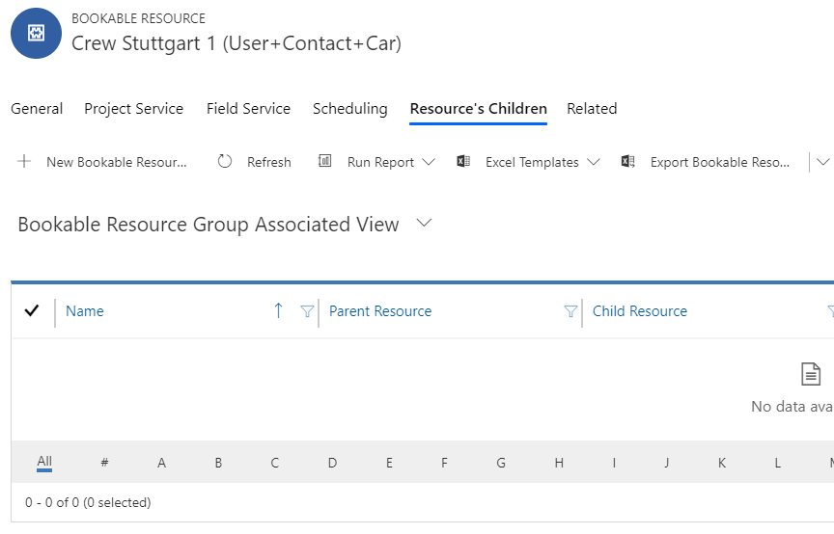
Task: Click the plus icon for New Bookable Resource
Action: pos(24,161)
